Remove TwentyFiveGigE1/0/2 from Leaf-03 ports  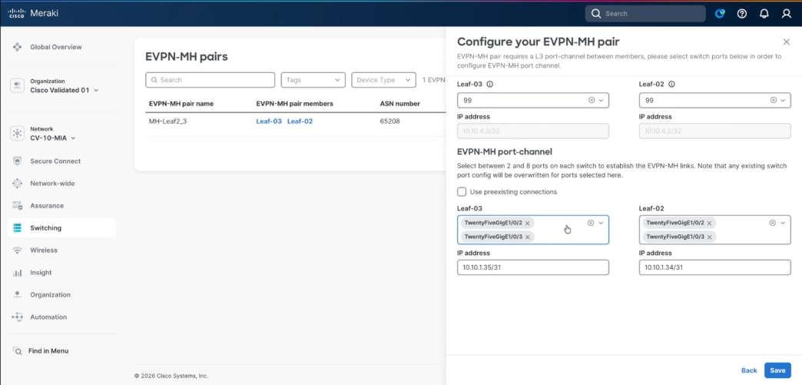(x=527, y=224)
